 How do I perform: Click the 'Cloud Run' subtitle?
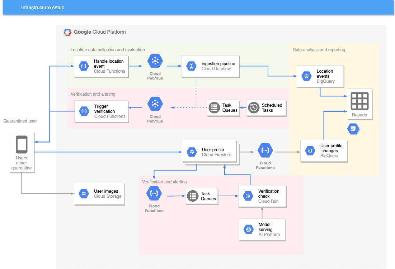(268, 201)
